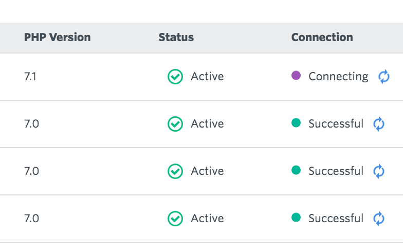The width and height of the screenshot is (403, 250).
Task: Click the purple Connecting status dot
Action: click(296, 76)
